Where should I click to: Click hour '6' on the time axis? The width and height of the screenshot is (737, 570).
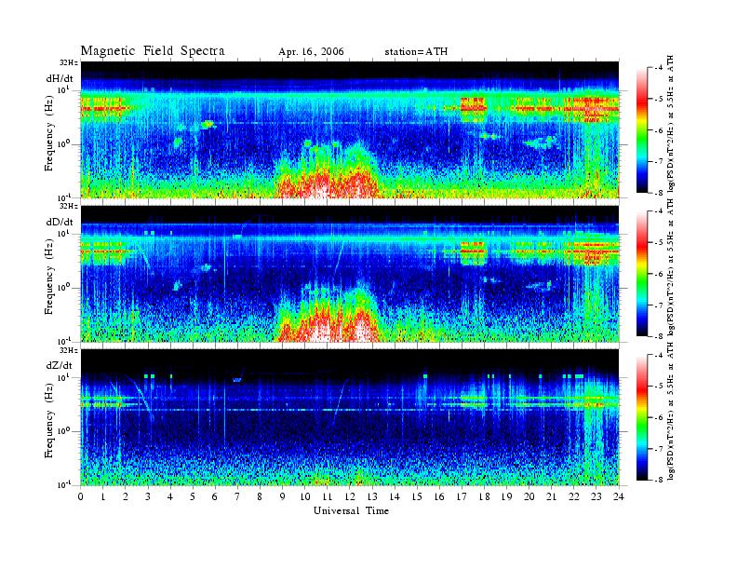click(x=215, y=497)
